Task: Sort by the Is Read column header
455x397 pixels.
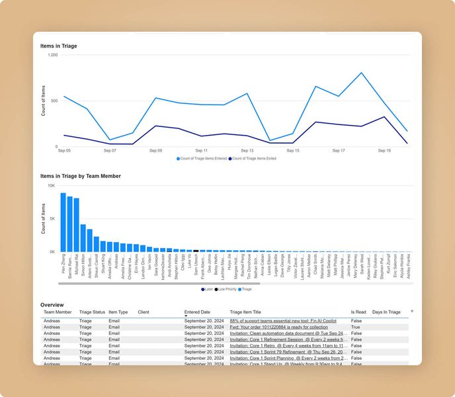Action: [x=358, y=312]
